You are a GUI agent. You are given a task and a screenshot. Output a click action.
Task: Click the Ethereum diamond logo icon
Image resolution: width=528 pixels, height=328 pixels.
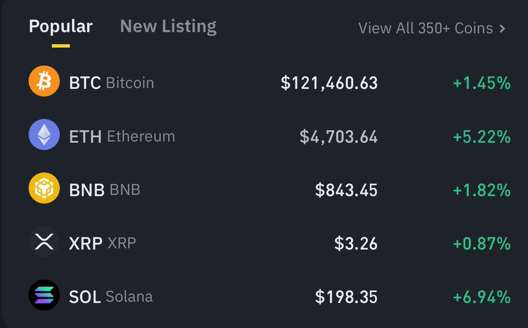coord(44,135)
